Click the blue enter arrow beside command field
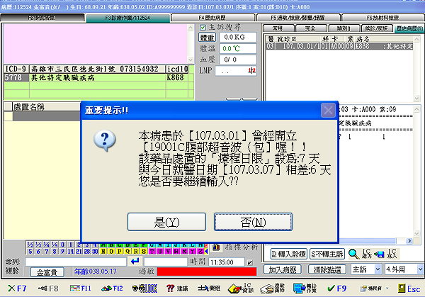The image size is (425, 297). click(x=137, y=262)
